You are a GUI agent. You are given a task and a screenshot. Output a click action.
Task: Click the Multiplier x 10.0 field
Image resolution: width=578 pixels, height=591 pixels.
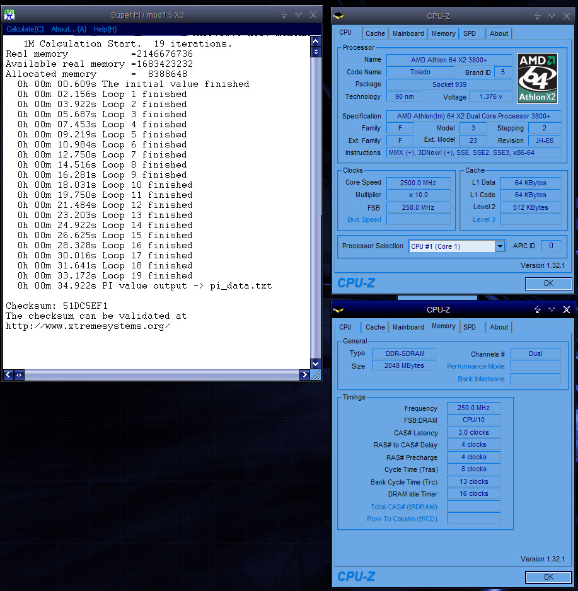coord(418,195)
